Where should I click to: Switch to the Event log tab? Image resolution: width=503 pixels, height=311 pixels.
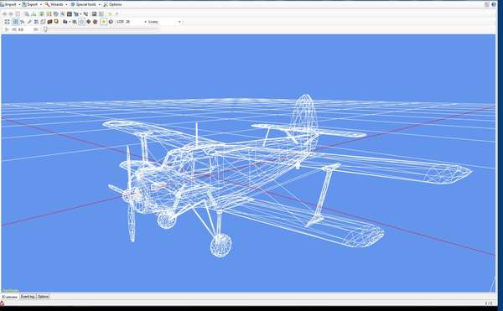tap(28, 297)
